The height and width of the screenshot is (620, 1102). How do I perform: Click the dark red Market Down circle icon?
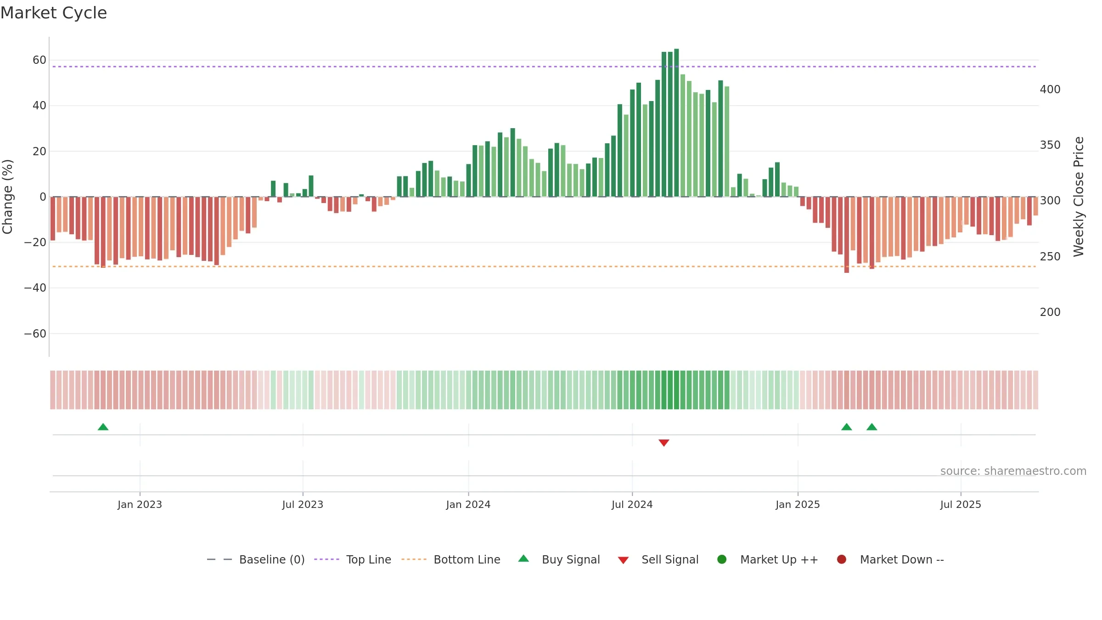(842, 559)
